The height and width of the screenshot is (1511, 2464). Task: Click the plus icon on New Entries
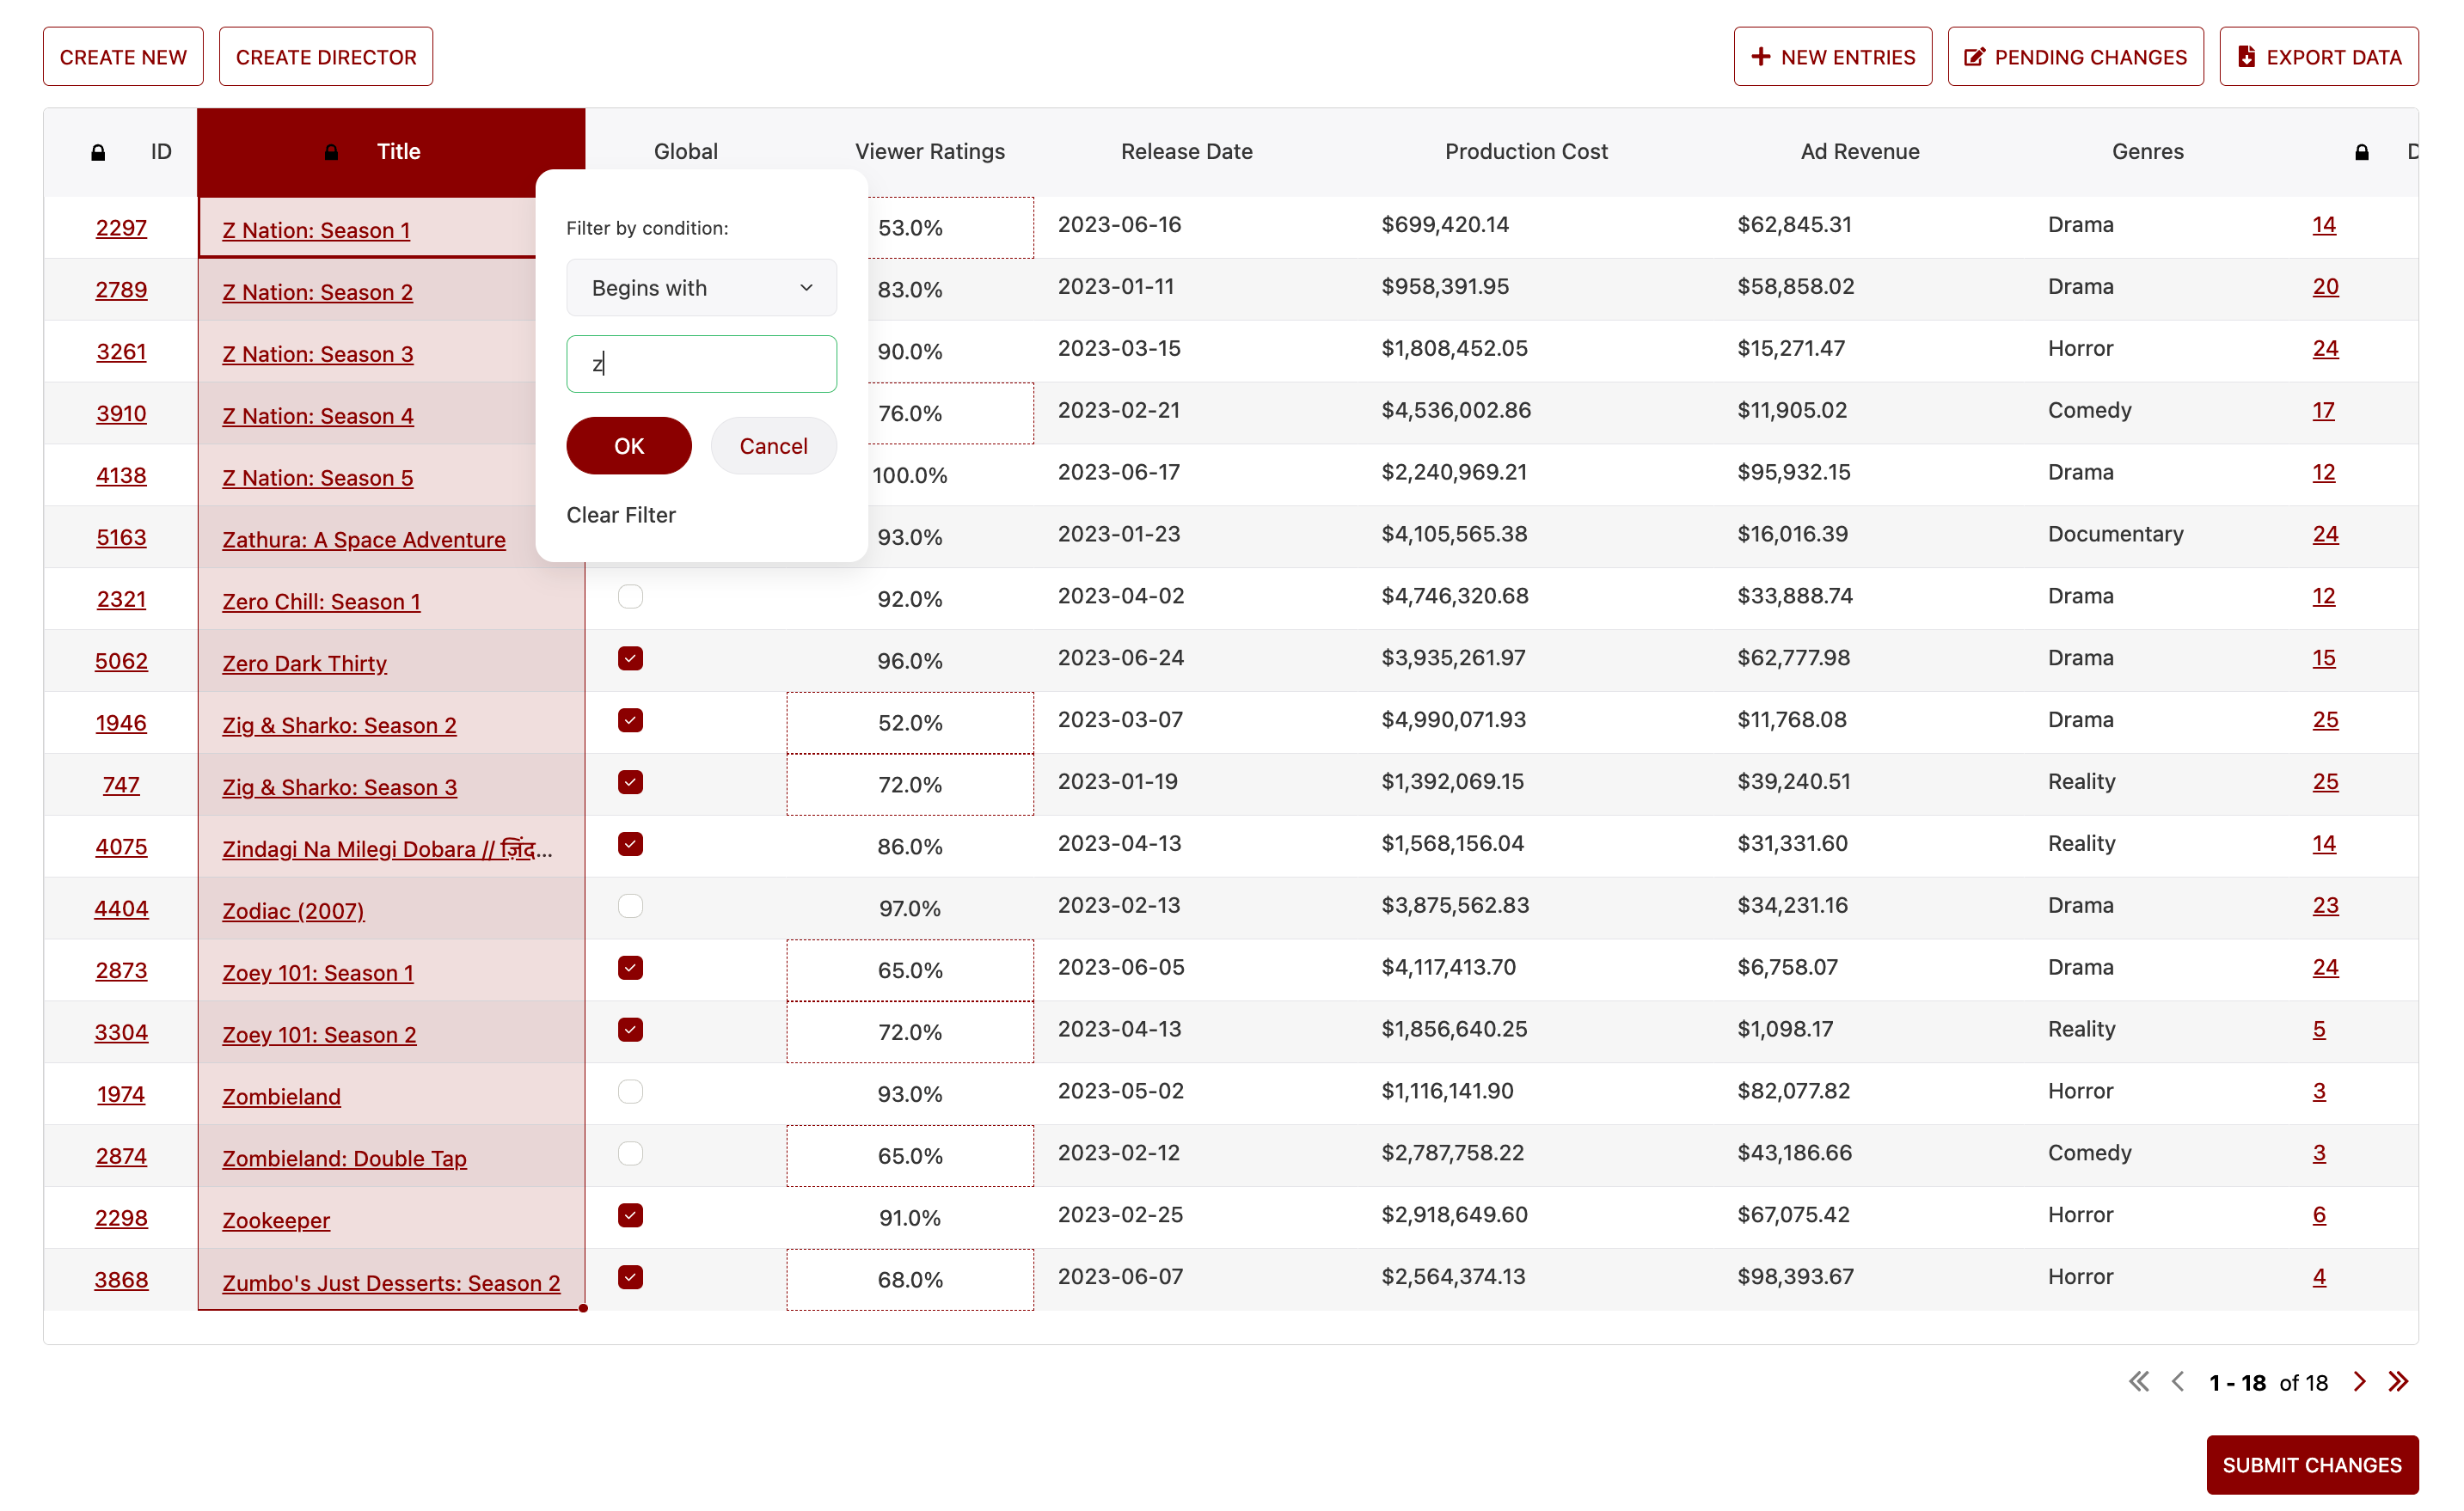point(1760,57)
